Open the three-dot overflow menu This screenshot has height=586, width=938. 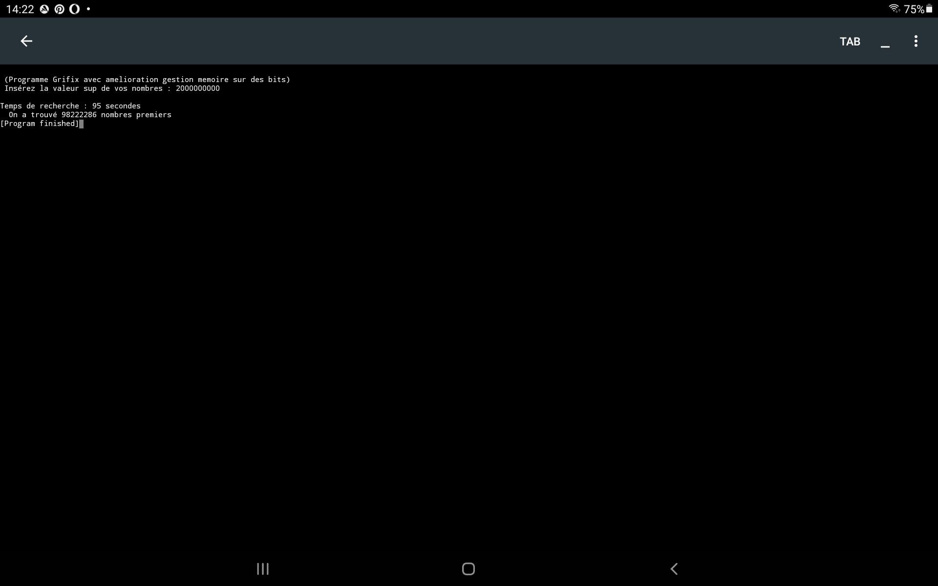[x=916, y=42]
